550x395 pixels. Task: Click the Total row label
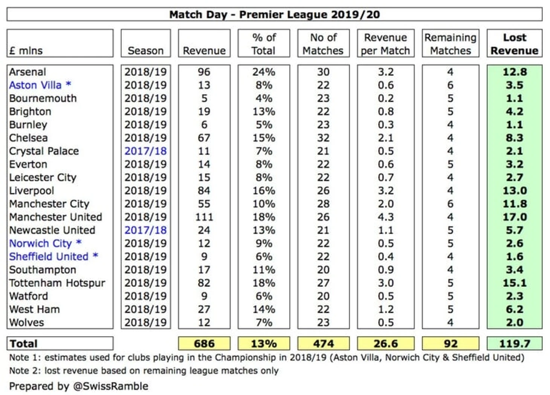tap(60, 343)
